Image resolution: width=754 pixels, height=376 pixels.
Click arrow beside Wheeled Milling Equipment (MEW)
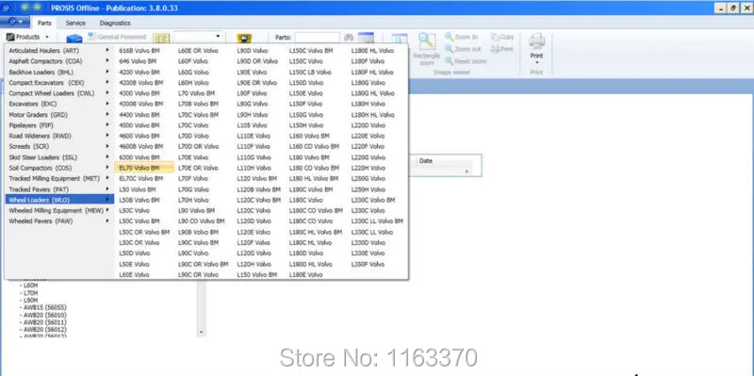click(107, 210)
